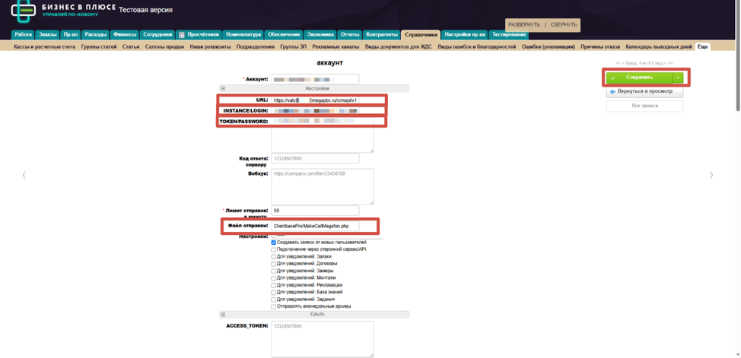This screenshot has width=741, height=358.
Task: Click the left chevron arrow on page edge
Action: click(x=24, y=175)
